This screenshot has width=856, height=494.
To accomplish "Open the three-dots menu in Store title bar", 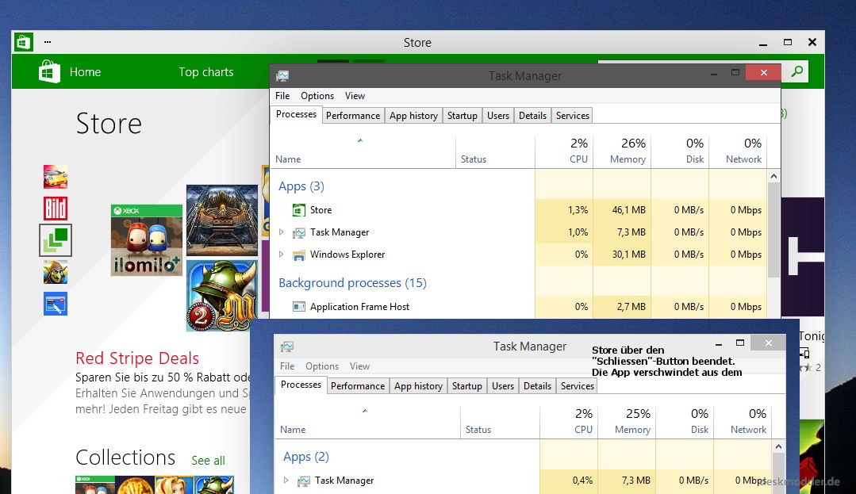I will [48, 41].
